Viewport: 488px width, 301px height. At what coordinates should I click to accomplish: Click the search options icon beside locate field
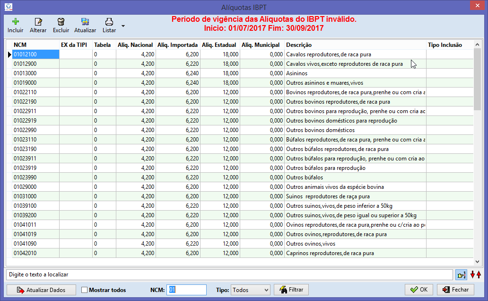[x=461, y=274]
